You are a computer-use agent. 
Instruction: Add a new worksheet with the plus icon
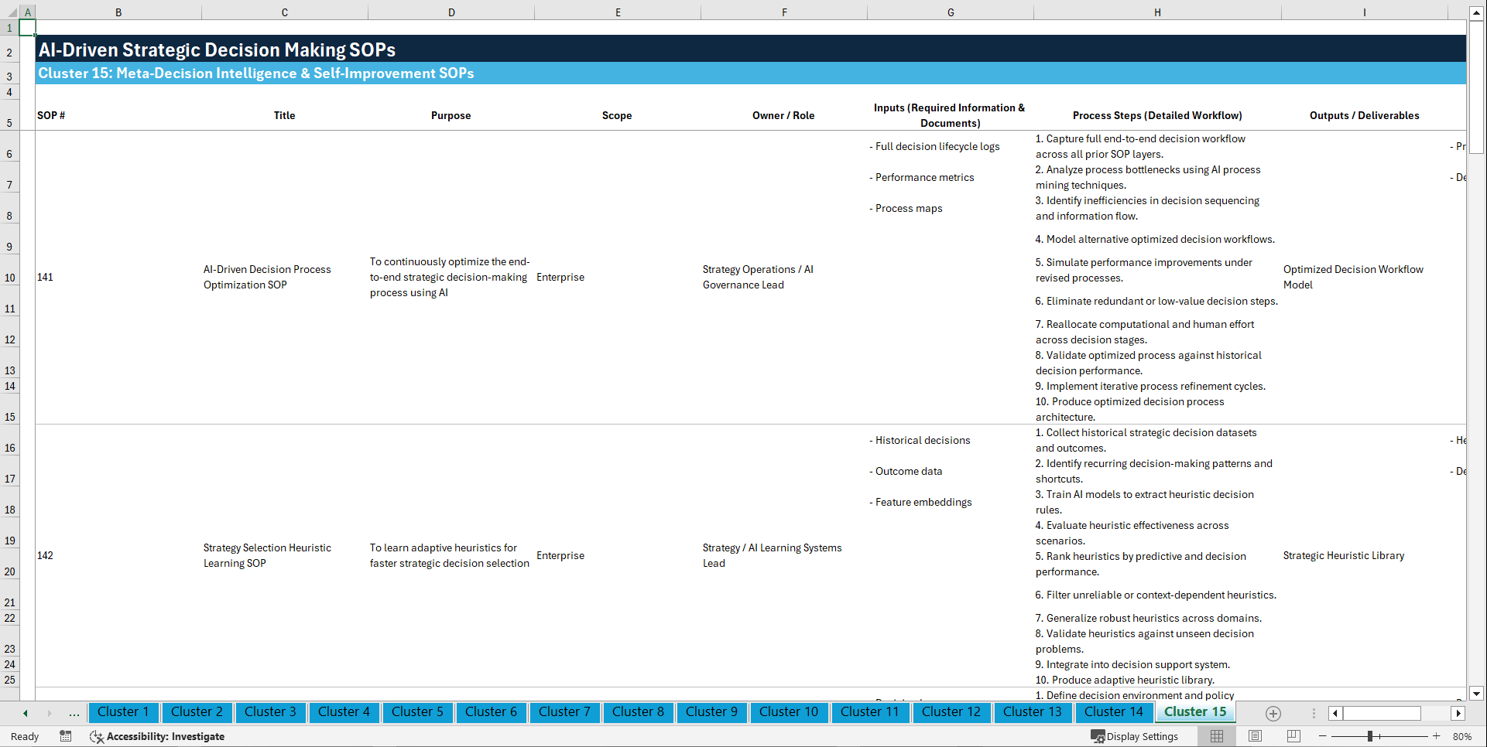point(1273,713)
